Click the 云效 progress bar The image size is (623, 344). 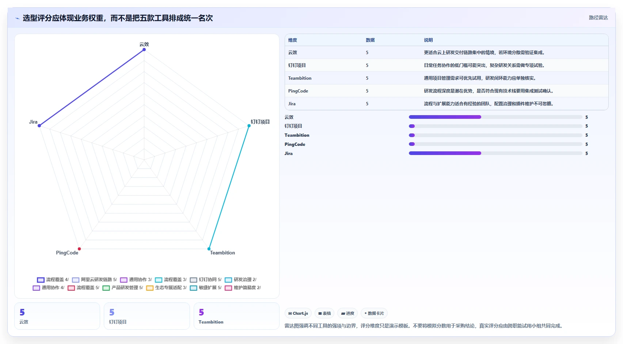495,117
